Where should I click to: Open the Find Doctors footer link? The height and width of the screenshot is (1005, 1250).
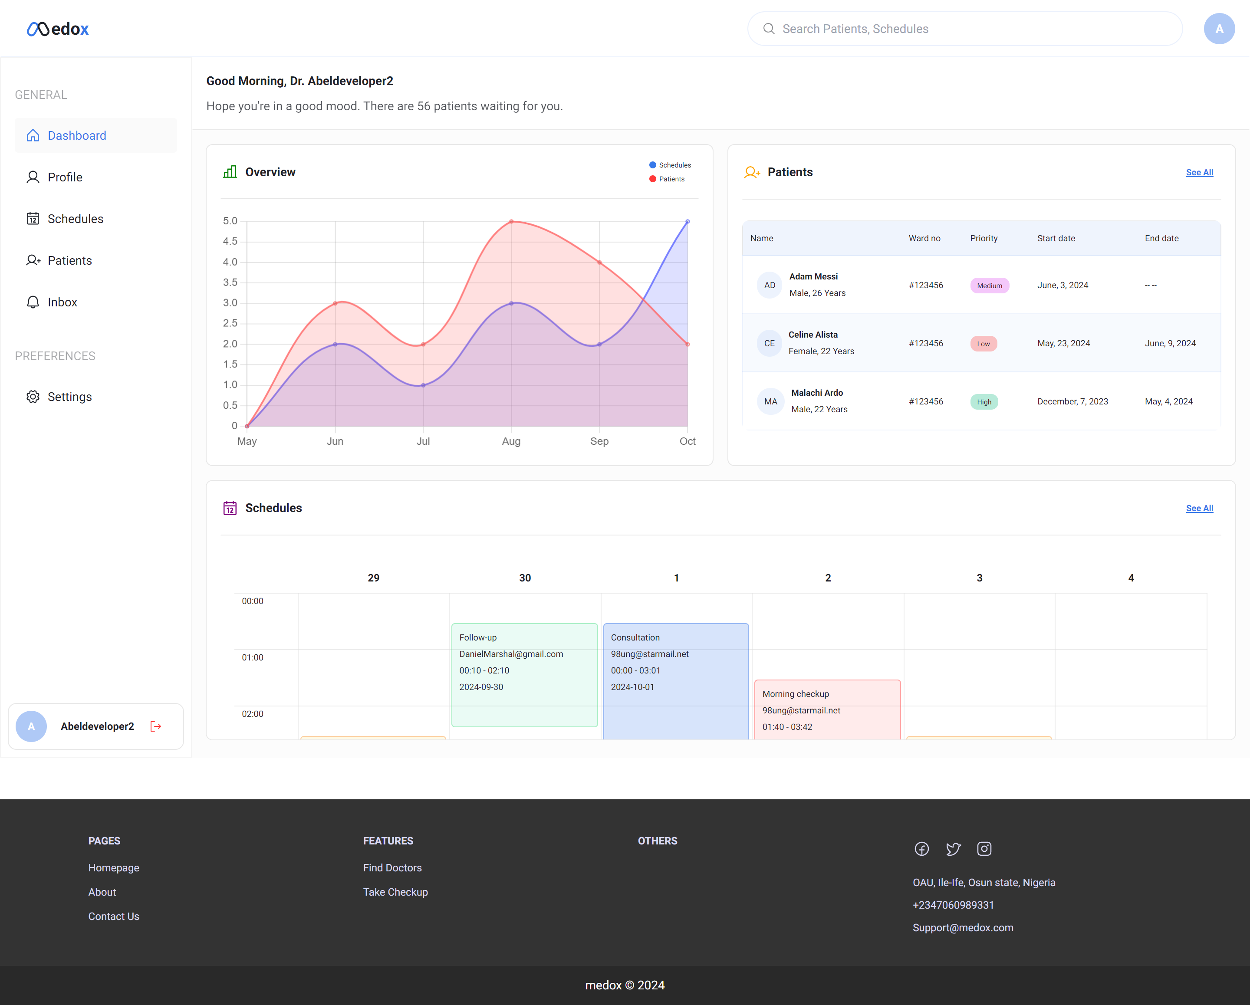[x=392, y=867]
